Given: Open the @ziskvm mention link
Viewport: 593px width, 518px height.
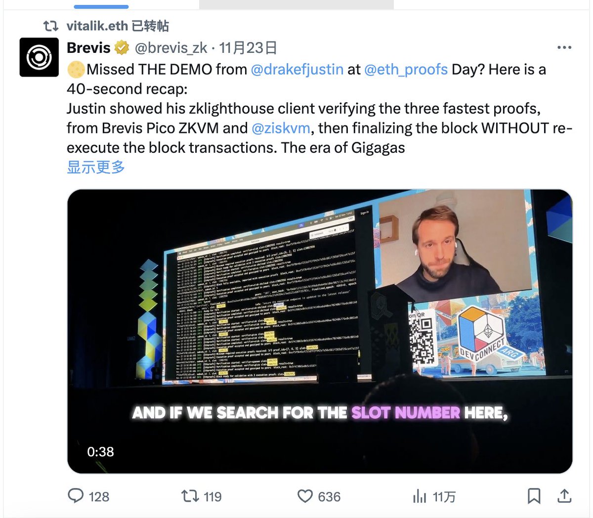Looking at the screenshot, I should (x=281, y=128).
